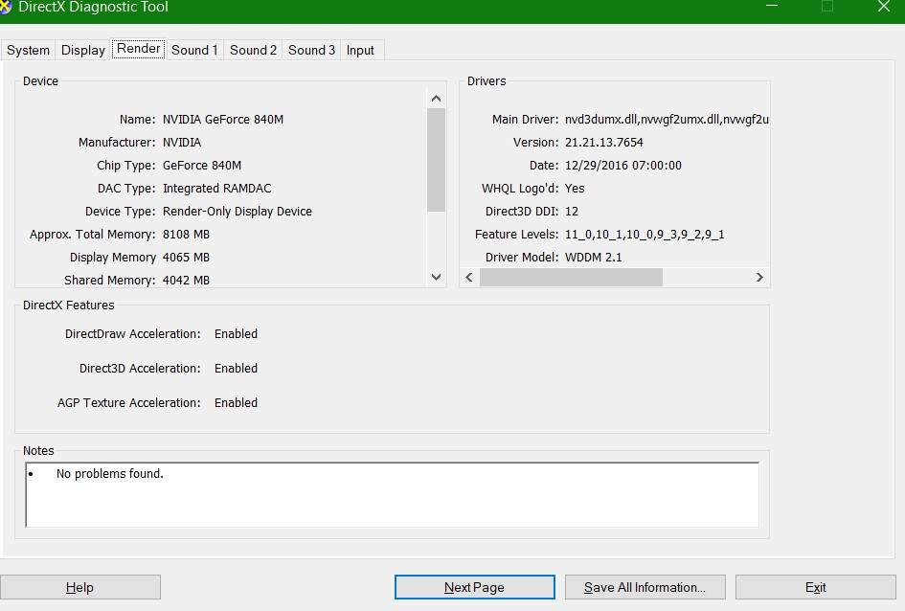The height and width of the screenshot is (611, 905).
Task: Click inside the Notes text box
Action: pyautogui.click(x=393, y=494)
